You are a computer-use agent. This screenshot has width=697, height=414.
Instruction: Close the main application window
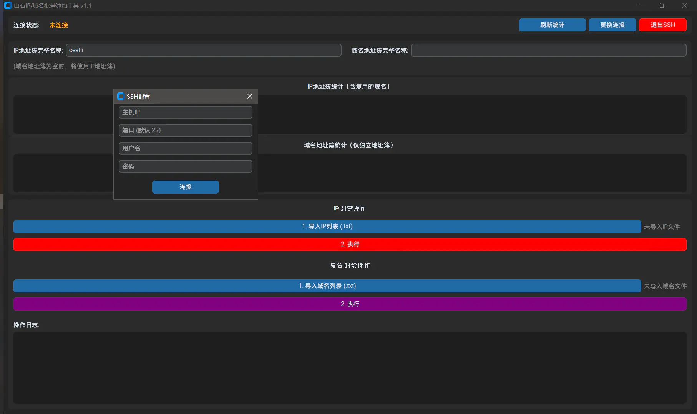click(x=684, y=6)
